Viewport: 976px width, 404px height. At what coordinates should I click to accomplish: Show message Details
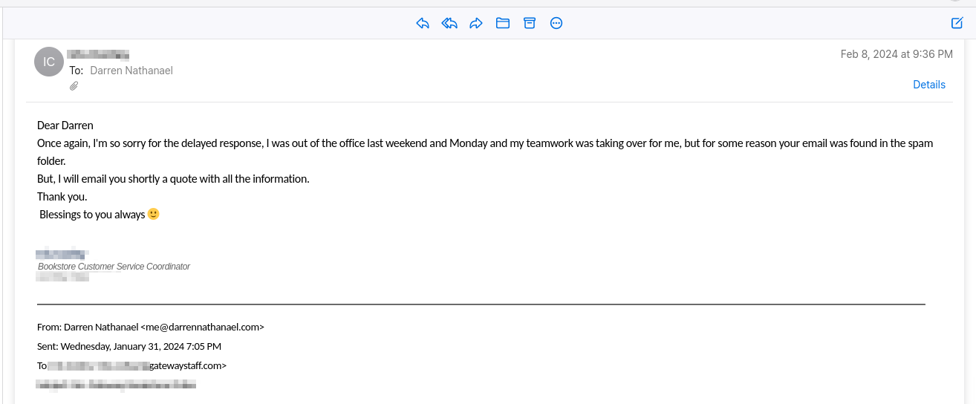(x=929, y=85)
